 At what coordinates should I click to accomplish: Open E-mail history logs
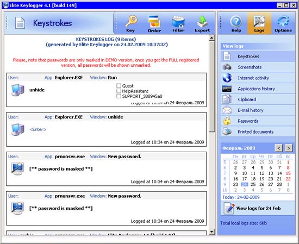pos(258,110)
